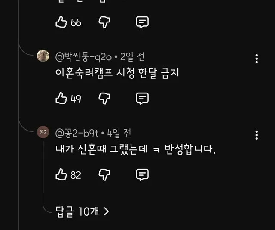Image resolution: width=275 pixels, height=230 pixels.
Task: Dislike the comment with 66 likes
Action: (104, 22)
